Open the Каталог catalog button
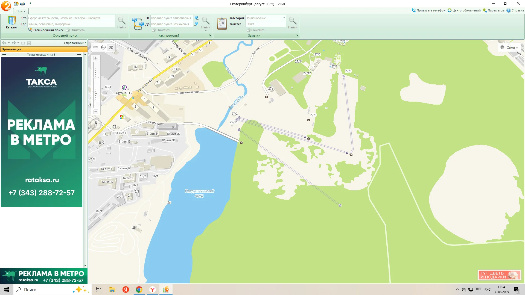The height and width of the screenshot is (295, 525). 11,22
